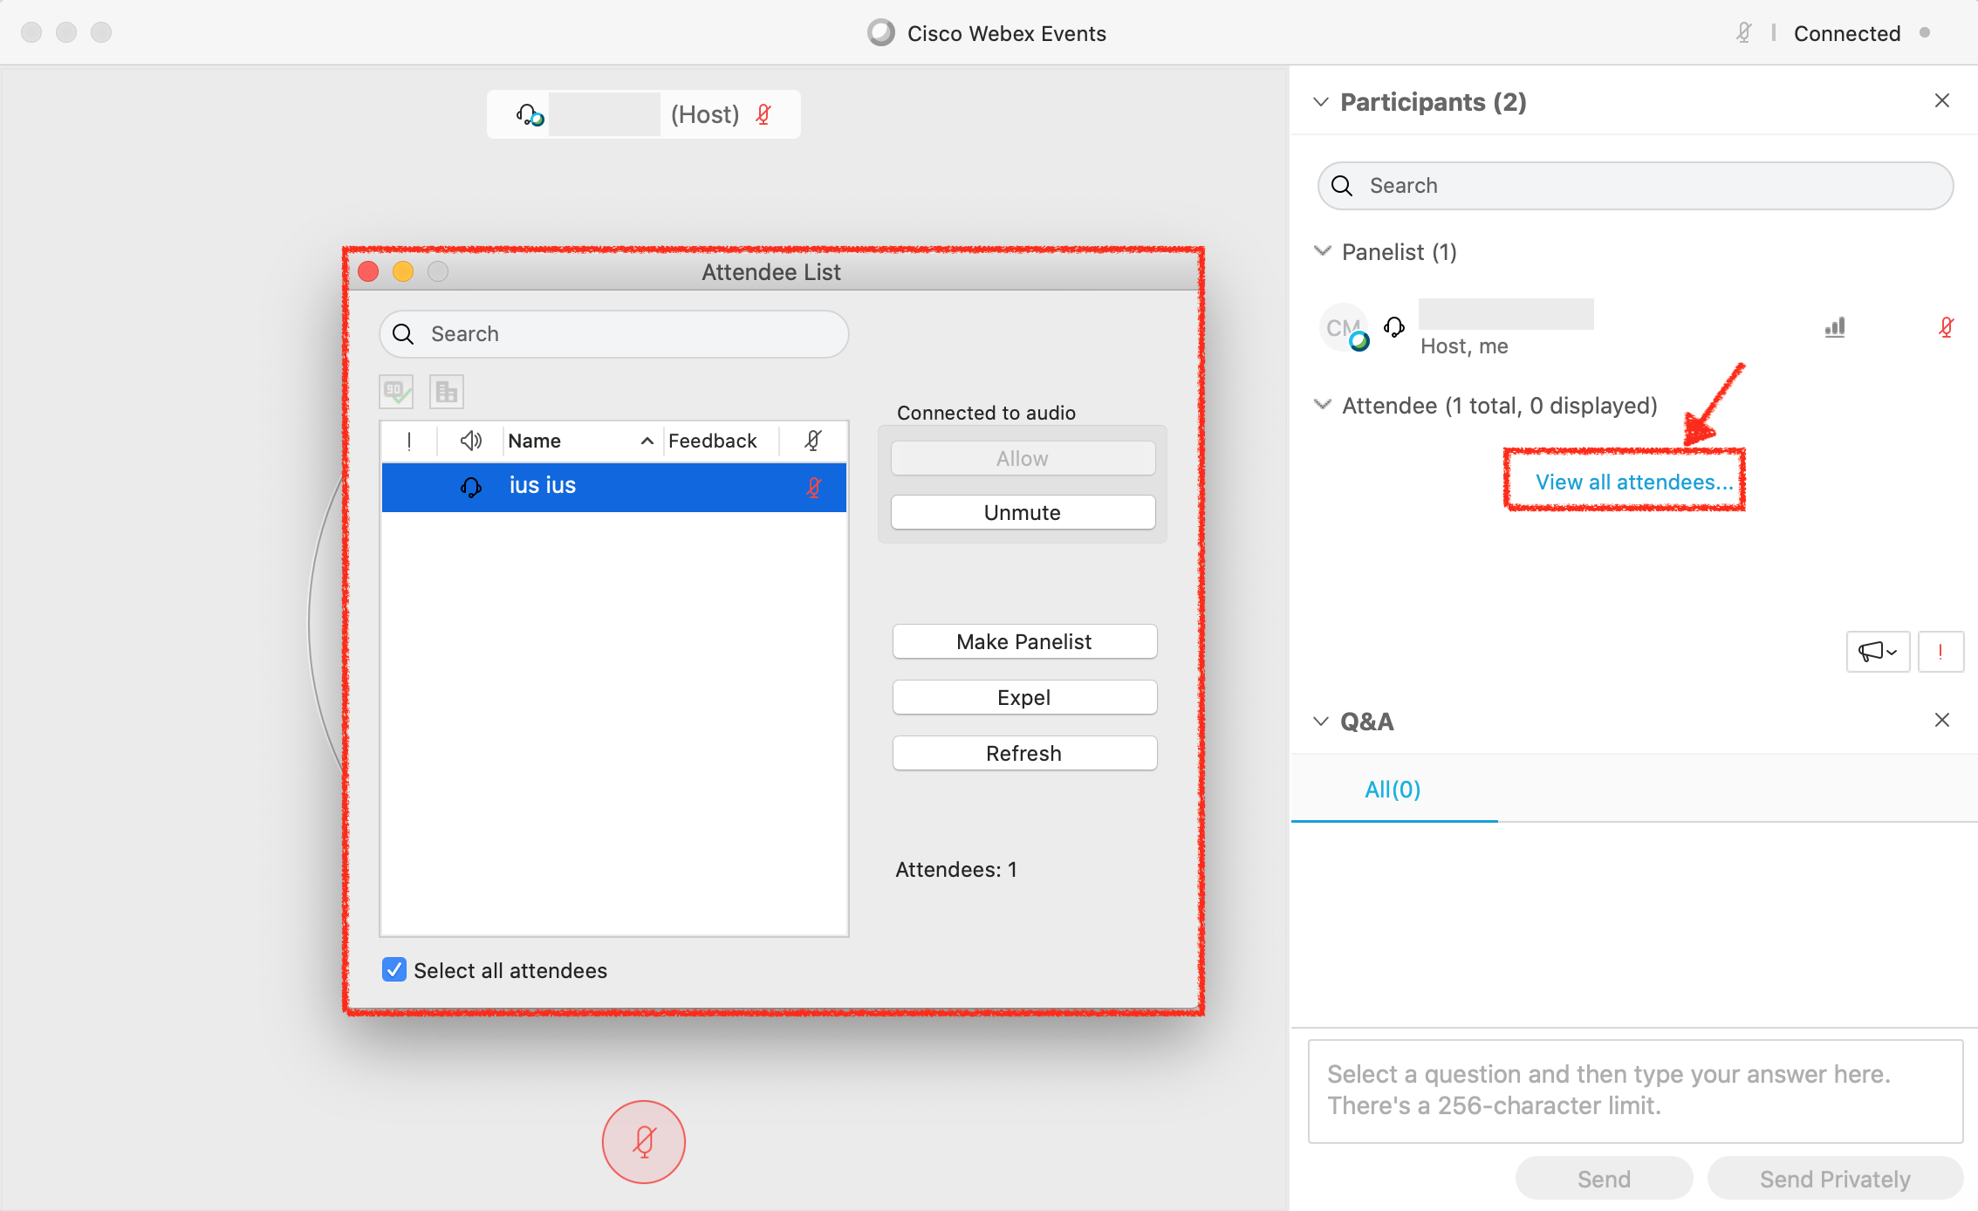Click the Feedback column header
This screenshot has height=1211, width=1978.
pos(712,441)
